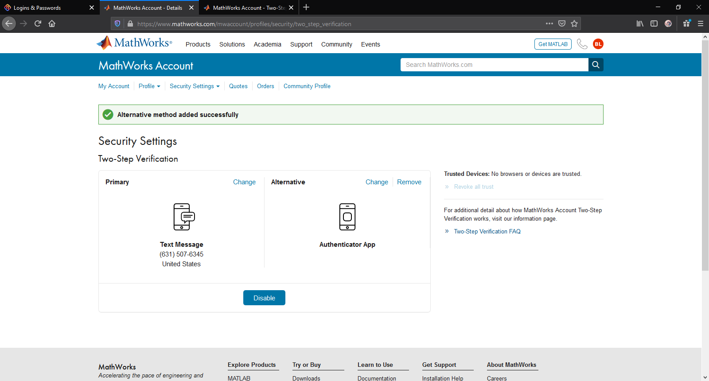
Task: Open a new browser tab
Action: click(306, 7)
